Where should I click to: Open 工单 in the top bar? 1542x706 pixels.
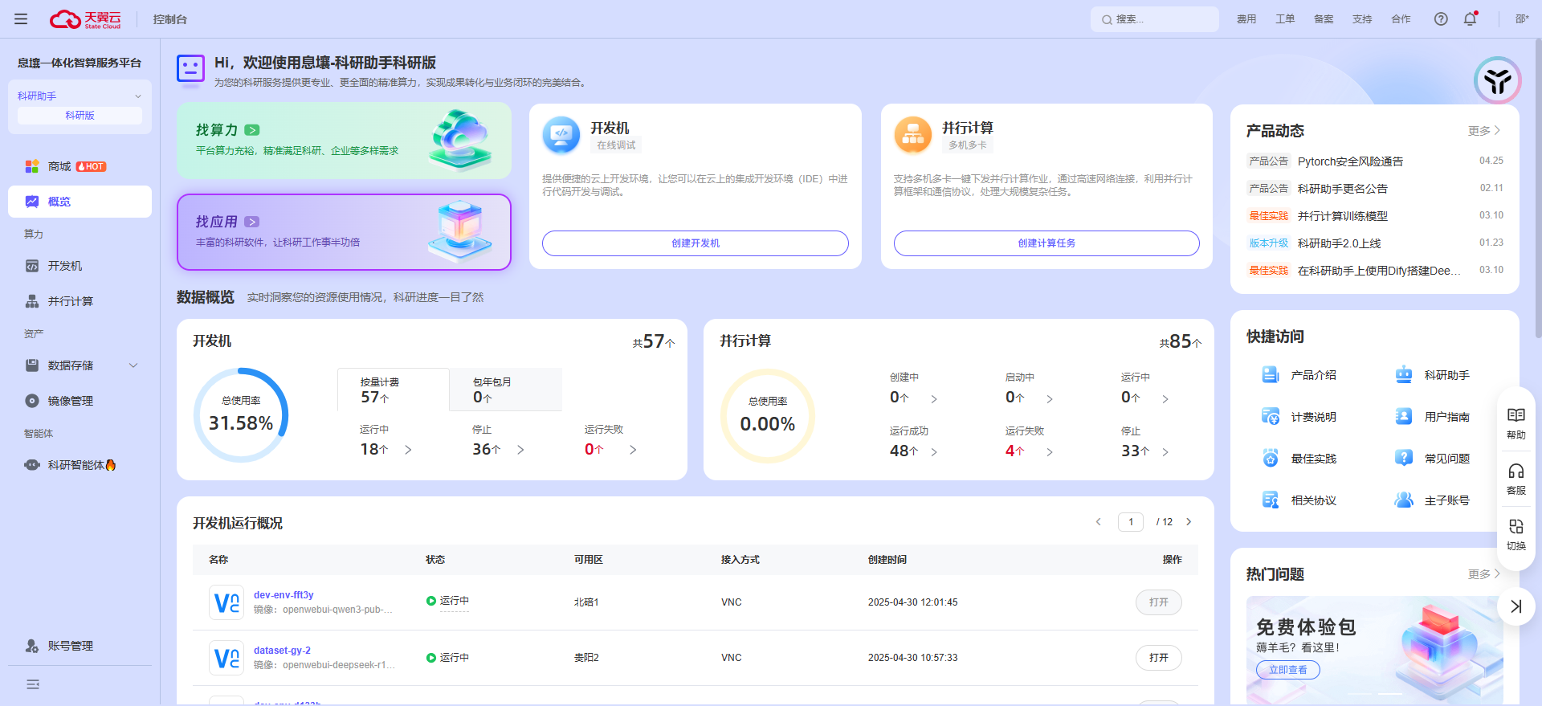tap(1285, 19)
